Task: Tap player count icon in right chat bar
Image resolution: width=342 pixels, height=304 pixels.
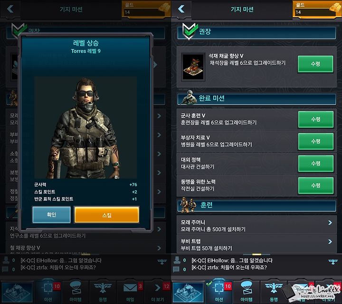Action: click(x=177, y=260)
